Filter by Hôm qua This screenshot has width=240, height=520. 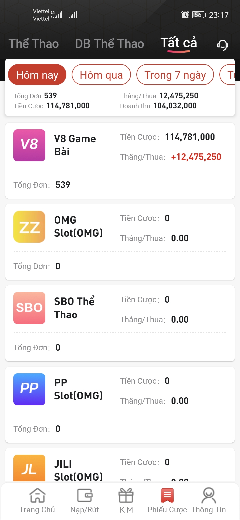point(101,75)
